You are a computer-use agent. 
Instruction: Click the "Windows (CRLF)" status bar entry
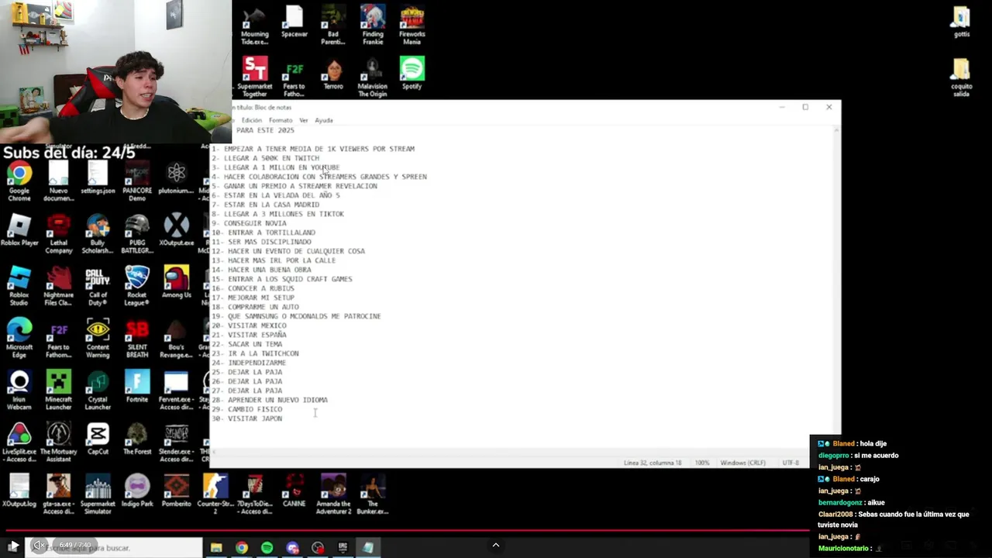(743, 463)
